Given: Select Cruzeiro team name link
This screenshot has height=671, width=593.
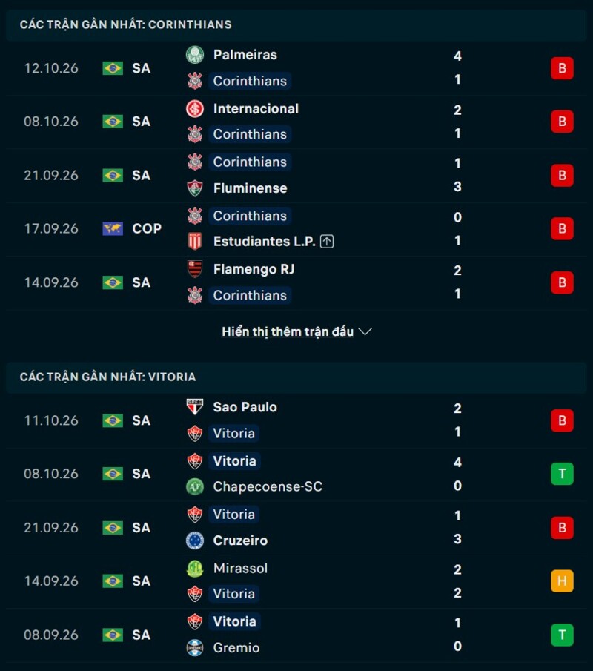Looking at the screenshot, I should (240, 541).
